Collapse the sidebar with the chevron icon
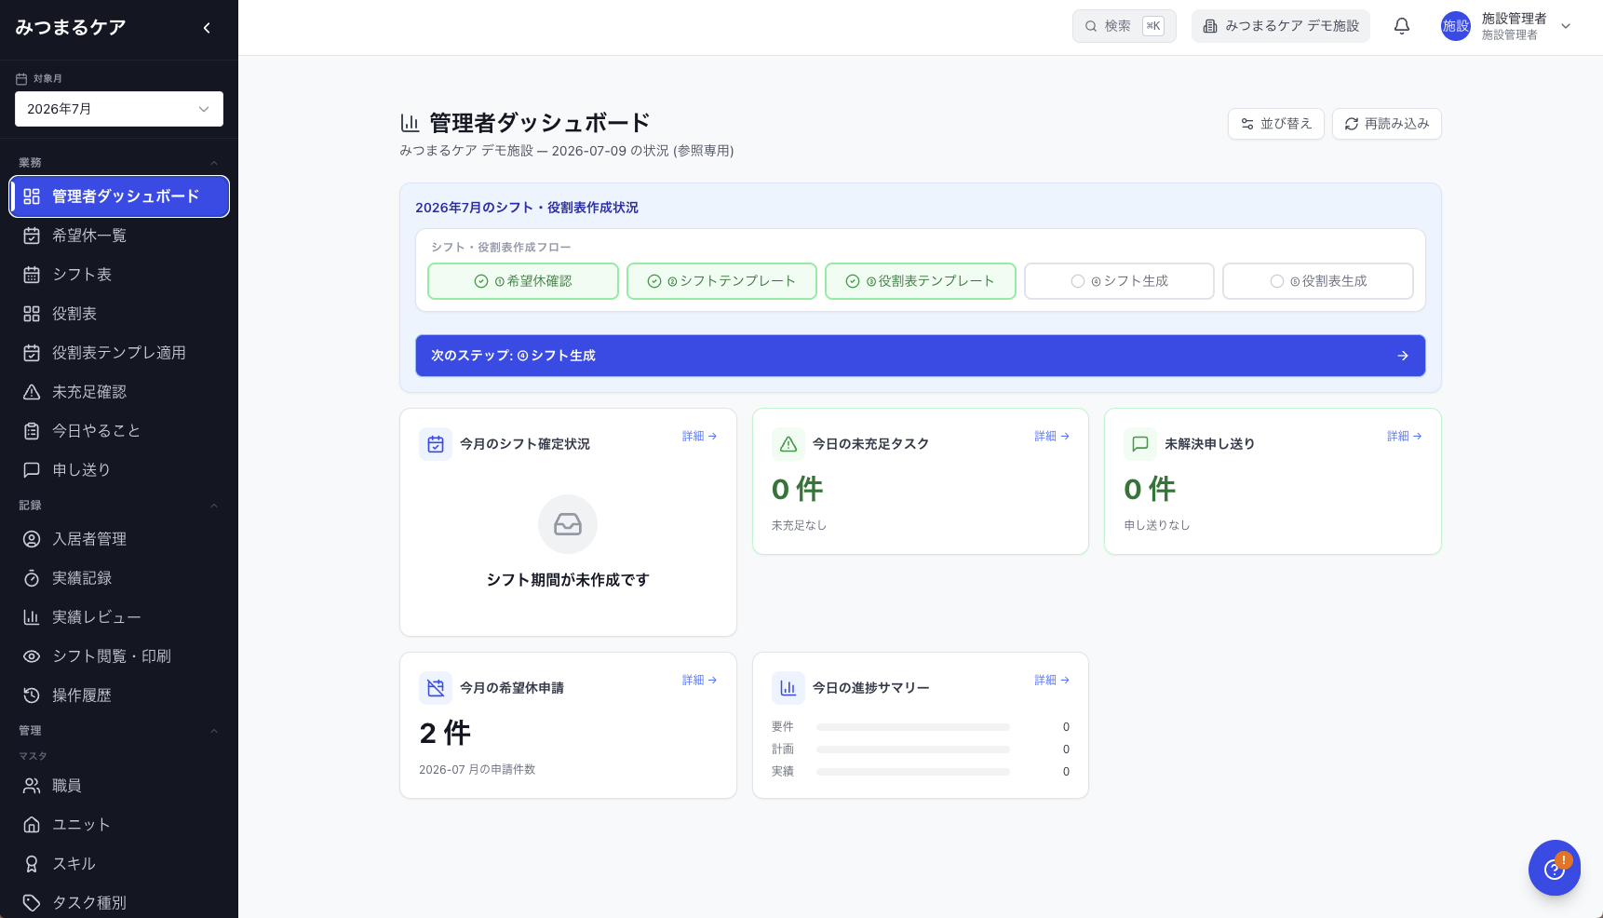Image resolution: width=1603 pixels, height=918 pixels. pyautogui.click(x=207, y=28)
